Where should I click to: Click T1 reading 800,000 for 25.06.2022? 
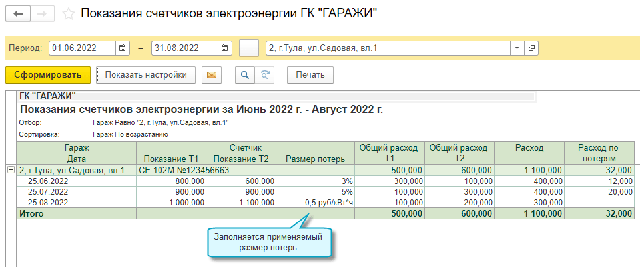171,181
